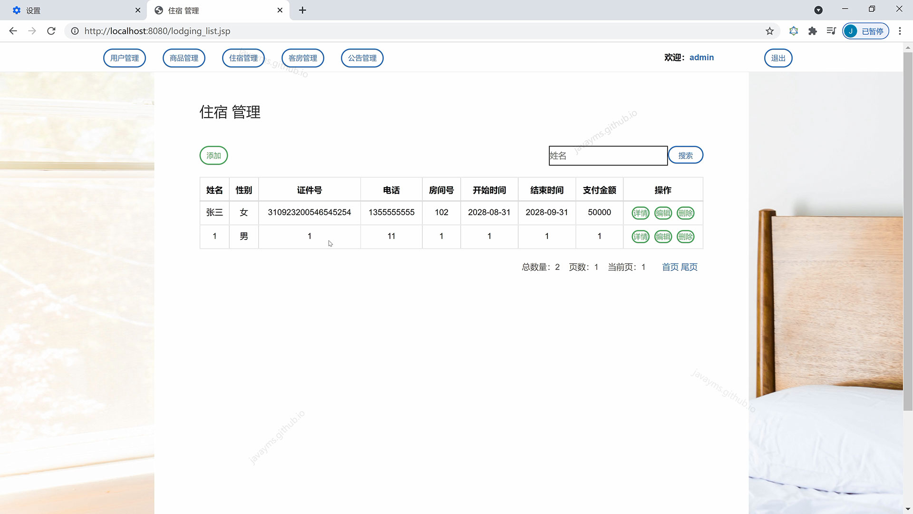Viewport: 913px width, 514px height.
Task: View site information icon in address bar
Action: 75,31
